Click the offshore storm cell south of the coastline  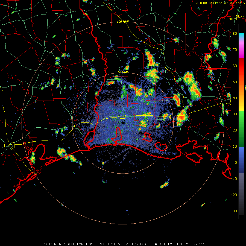pos(164,185)
